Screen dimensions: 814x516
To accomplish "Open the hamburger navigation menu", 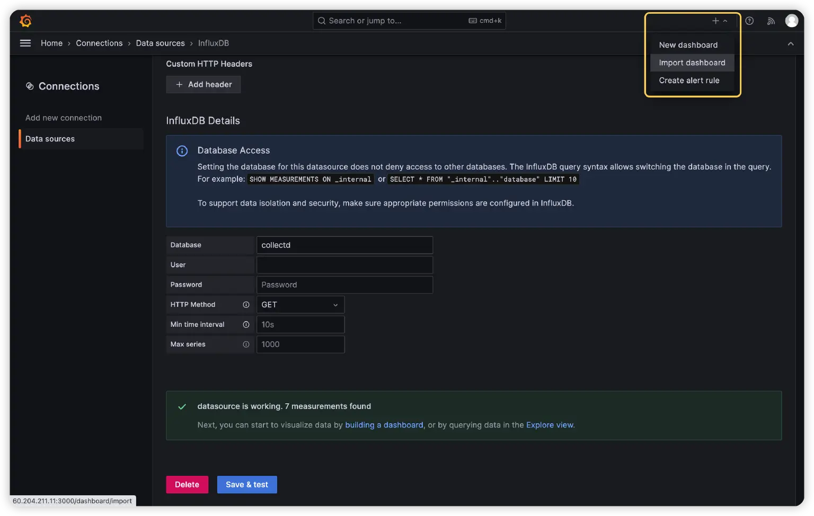I will [25, 43].
